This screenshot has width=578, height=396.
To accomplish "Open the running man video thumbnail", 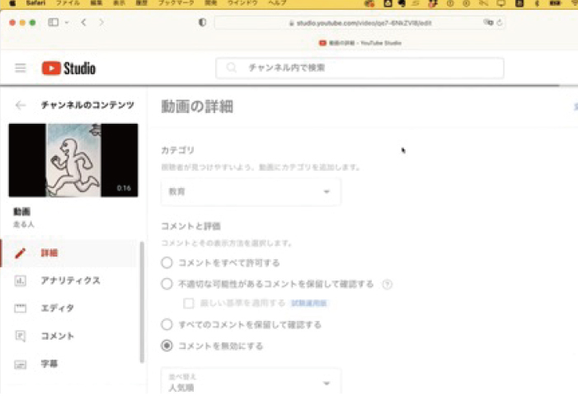I will tap(73, 160).
